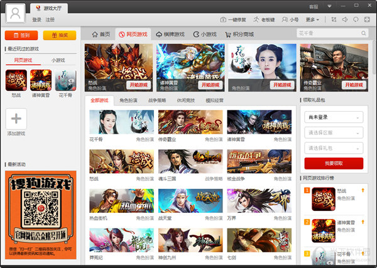Filter by 模拟经营 category tab
Image resolution: width=377 pixels, height=268 pixels.
click(x=214, y=100)
